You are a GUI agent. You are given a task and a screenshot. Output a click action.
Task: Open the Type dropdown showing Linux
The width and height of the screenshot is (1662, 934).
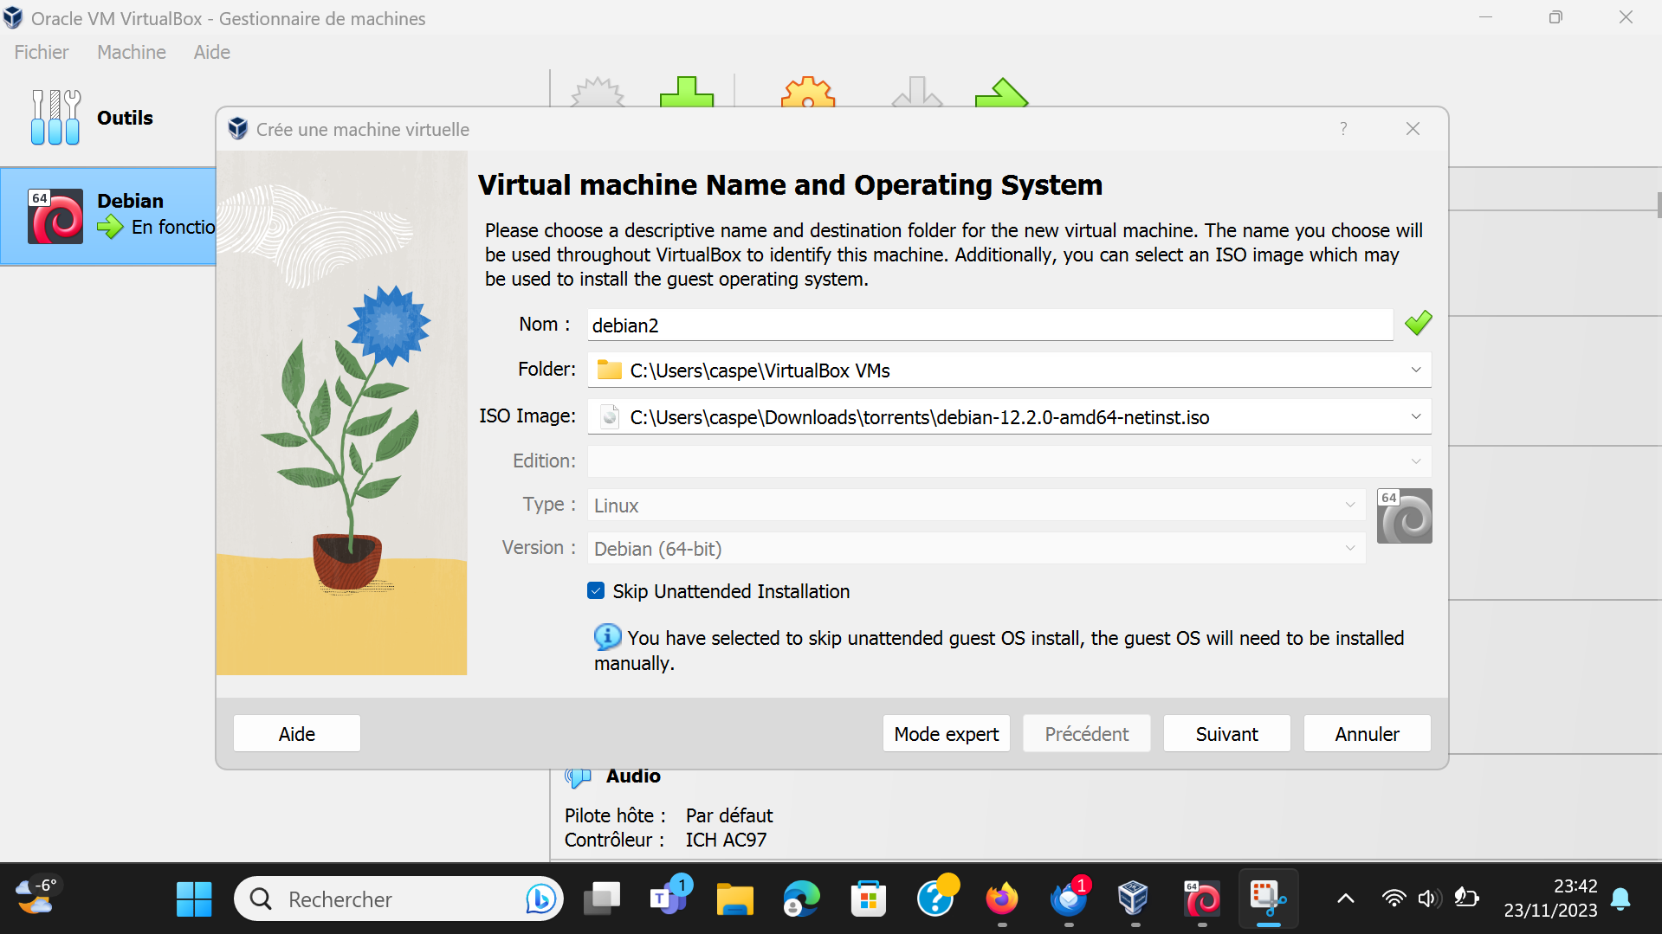tap(976, 506)
